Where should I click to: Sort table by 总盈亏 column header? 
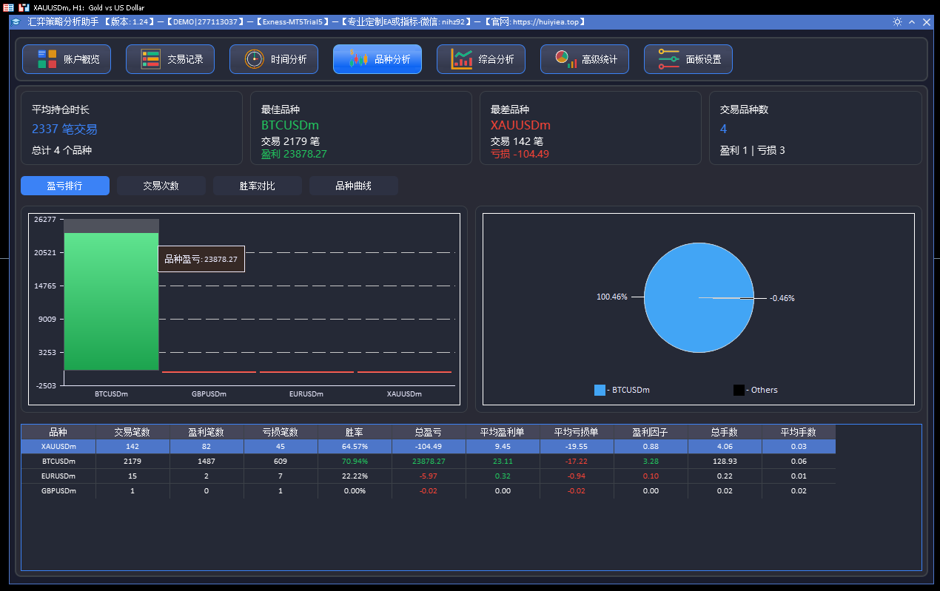(x=429, y=432)
